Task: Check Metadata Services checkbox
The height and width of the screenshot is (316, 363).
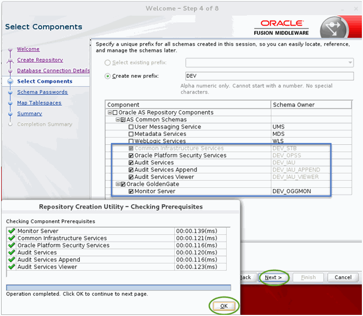Action: coord(131,134)
